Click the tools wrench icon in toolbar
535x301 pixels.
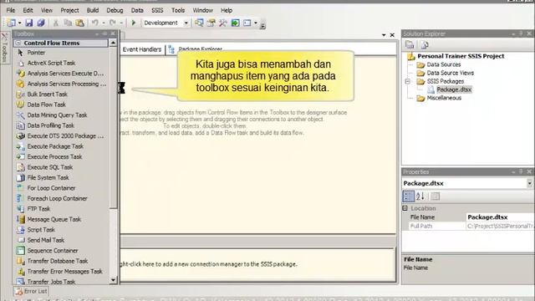click(223, 23)
